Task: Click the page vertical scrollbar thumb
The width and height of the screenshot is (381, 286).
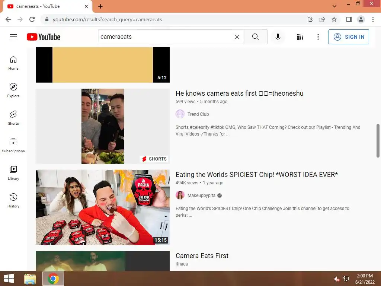Action: (378, 140)
